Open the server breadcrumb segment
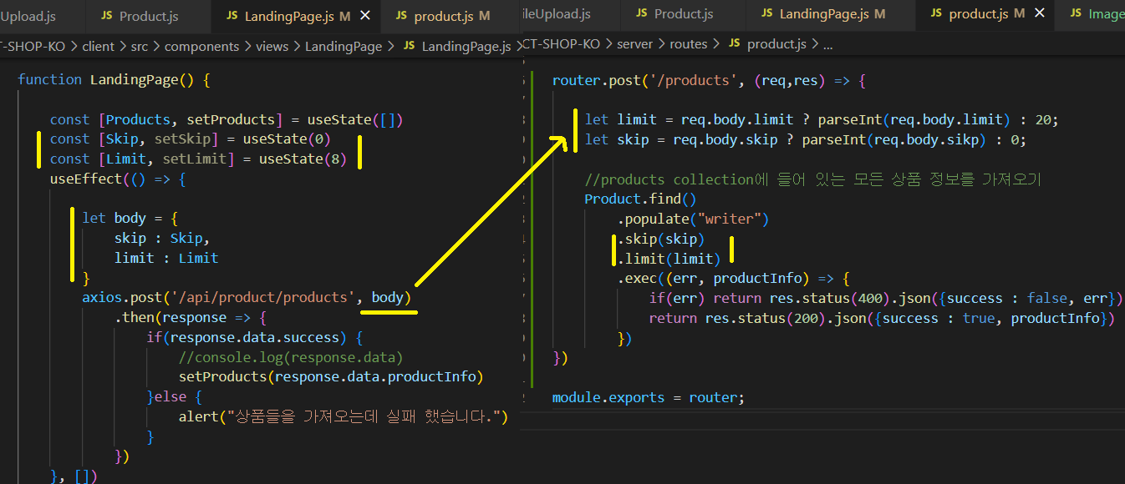The width and height of the screenshot is (1125, 484). pyautogui.click(x=635, y=43)
